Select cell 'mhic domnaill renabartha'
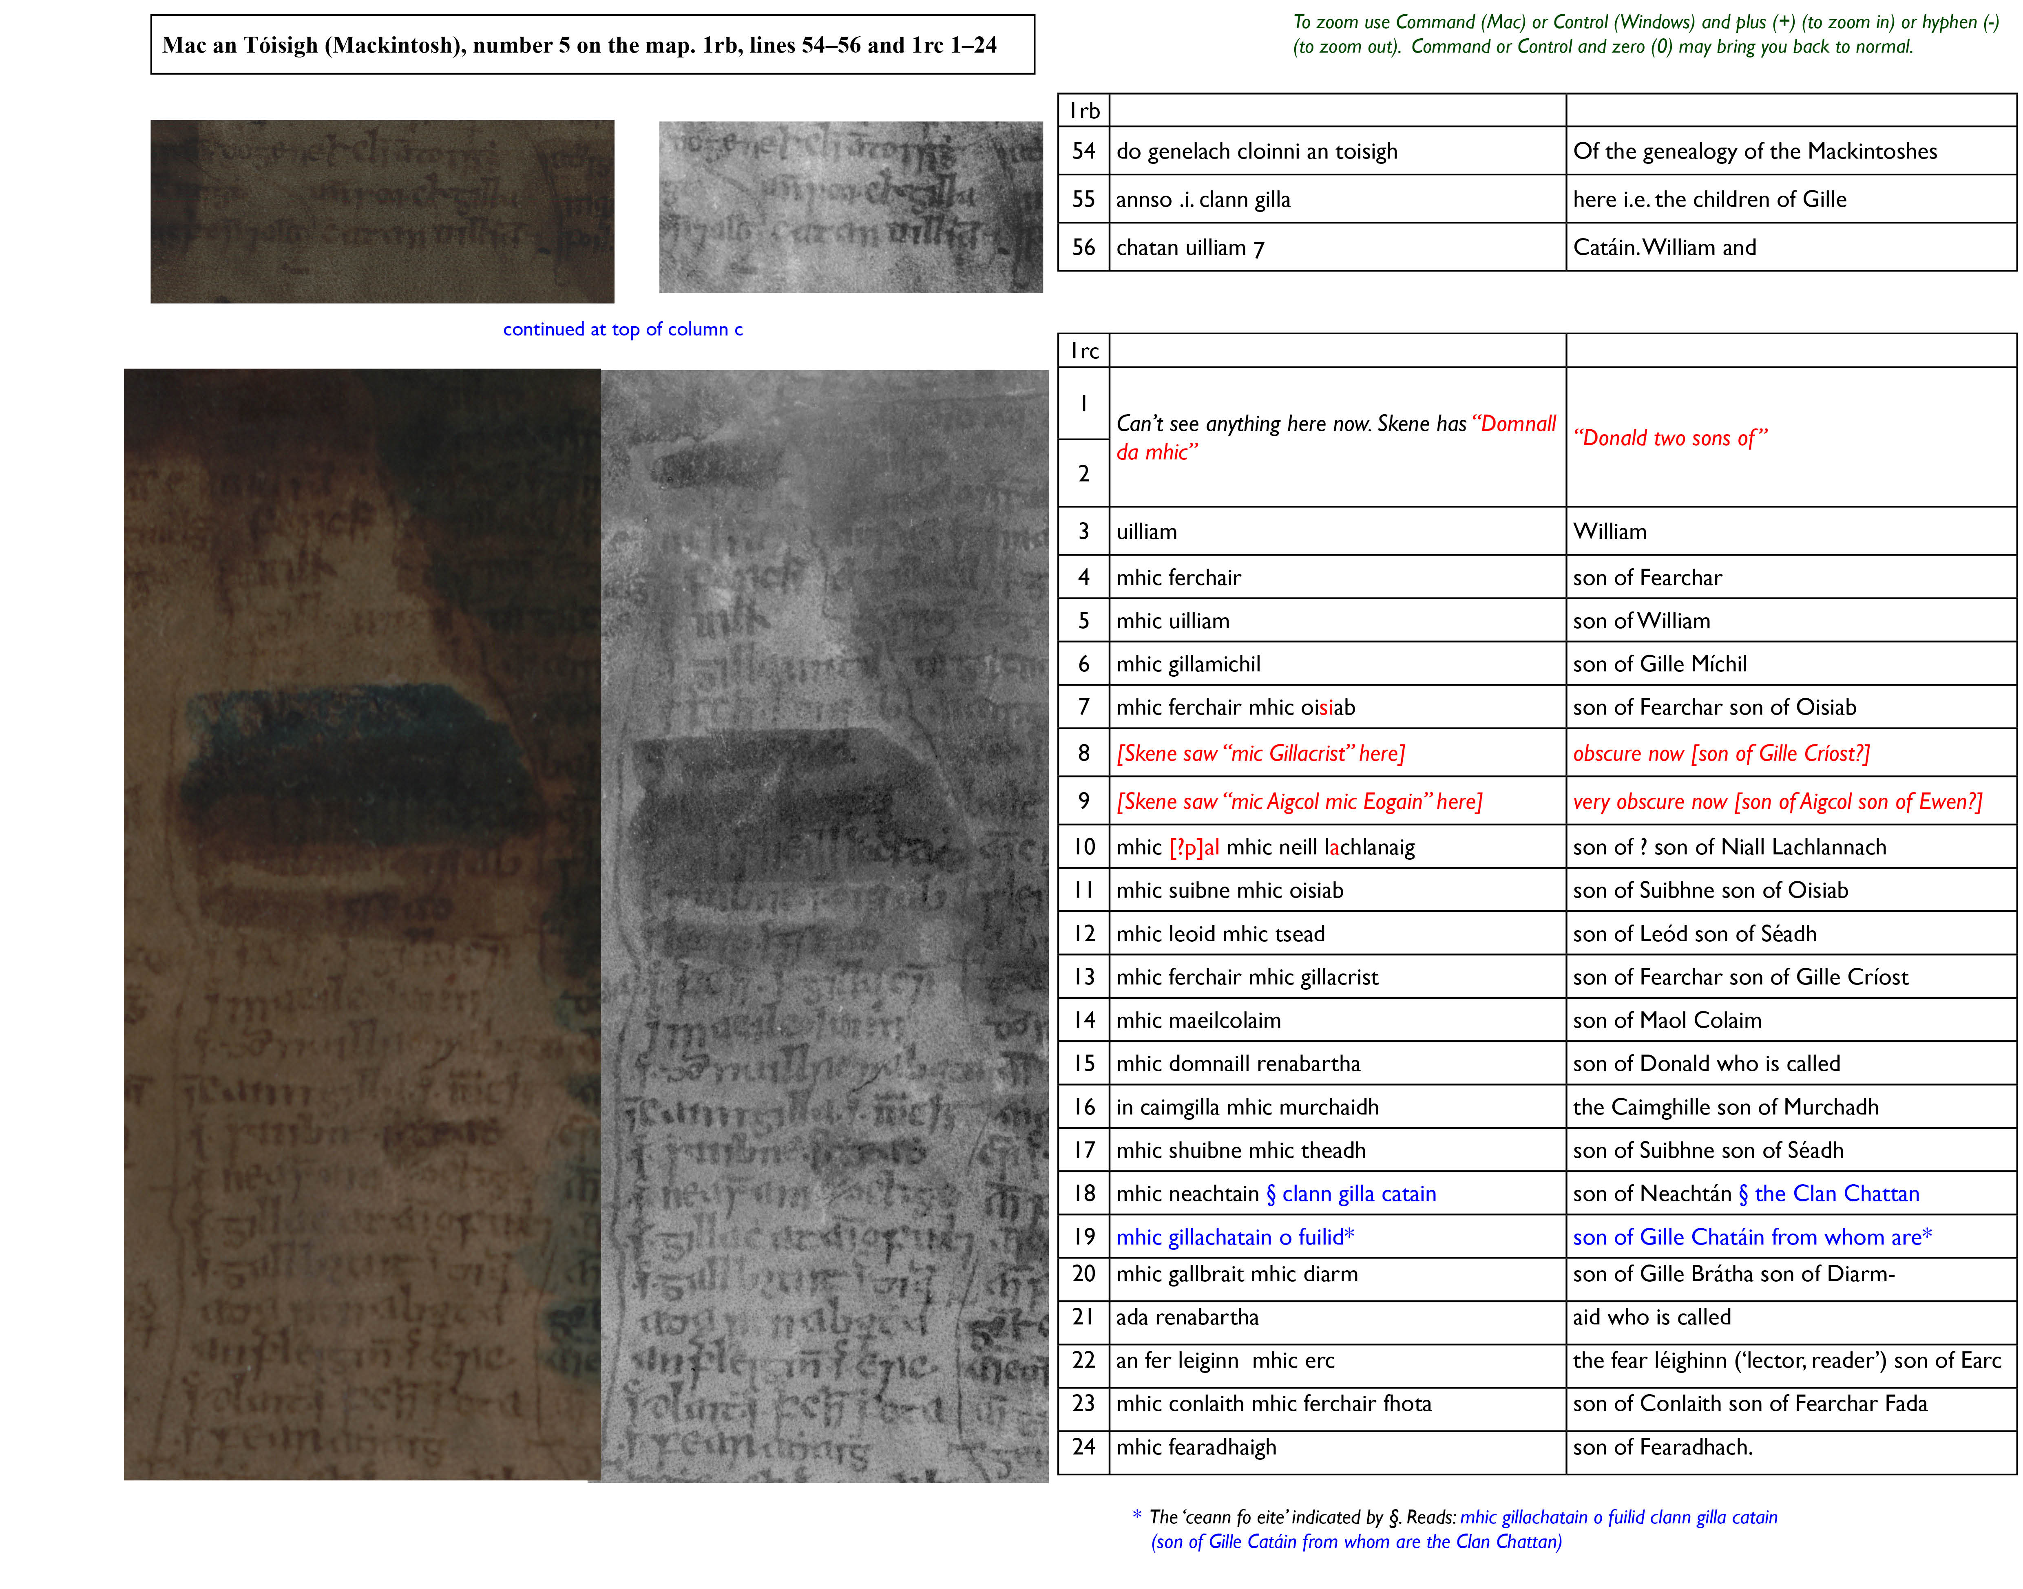Image resolution: width=2023 pixels, height=1589 pixels. click(1337, 1064)
